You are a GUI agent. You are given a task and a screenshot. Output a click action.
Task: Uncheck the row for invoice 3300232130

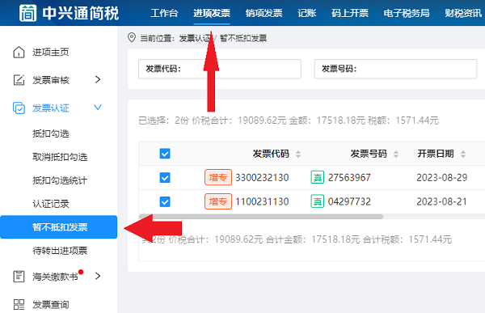click(x=165, y=178)
